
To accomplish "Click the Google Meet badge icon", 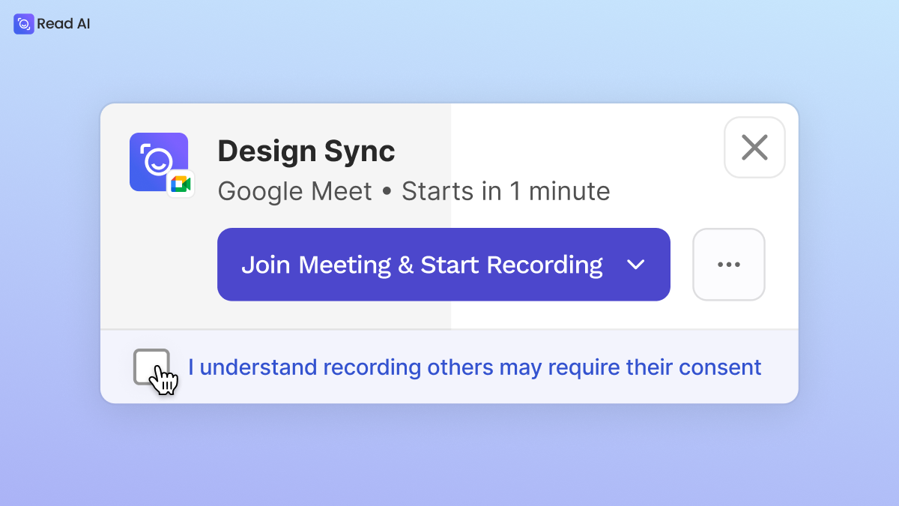I will pos(181,184).
